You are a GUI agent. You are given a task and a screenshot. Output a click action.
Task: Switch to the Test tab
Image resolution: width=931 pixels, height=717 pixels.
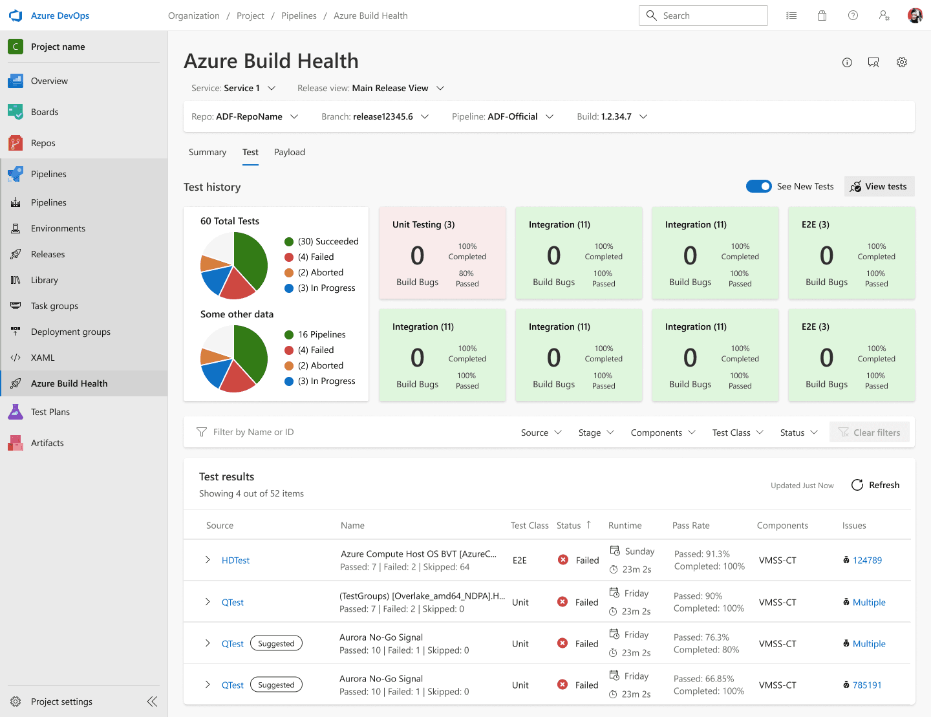[250, 153]
